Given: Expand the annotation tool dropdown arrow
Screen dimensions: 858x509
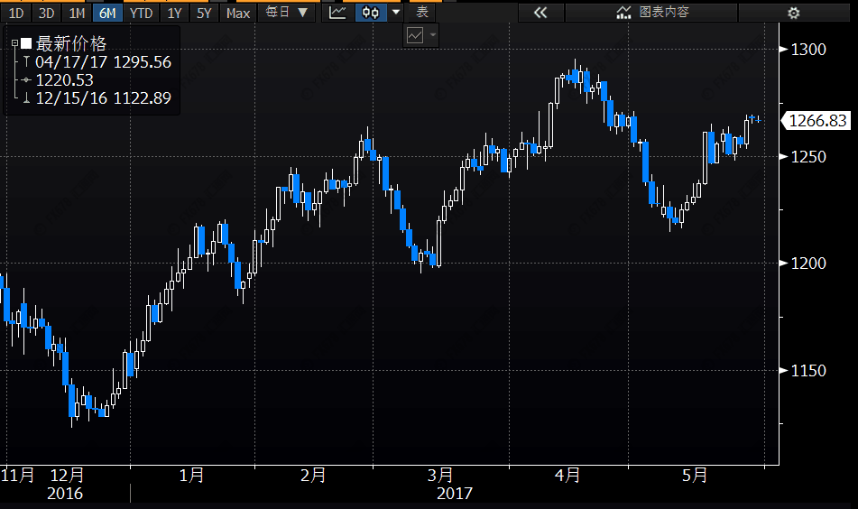Looking at the screenshot, I should point(433,35).
